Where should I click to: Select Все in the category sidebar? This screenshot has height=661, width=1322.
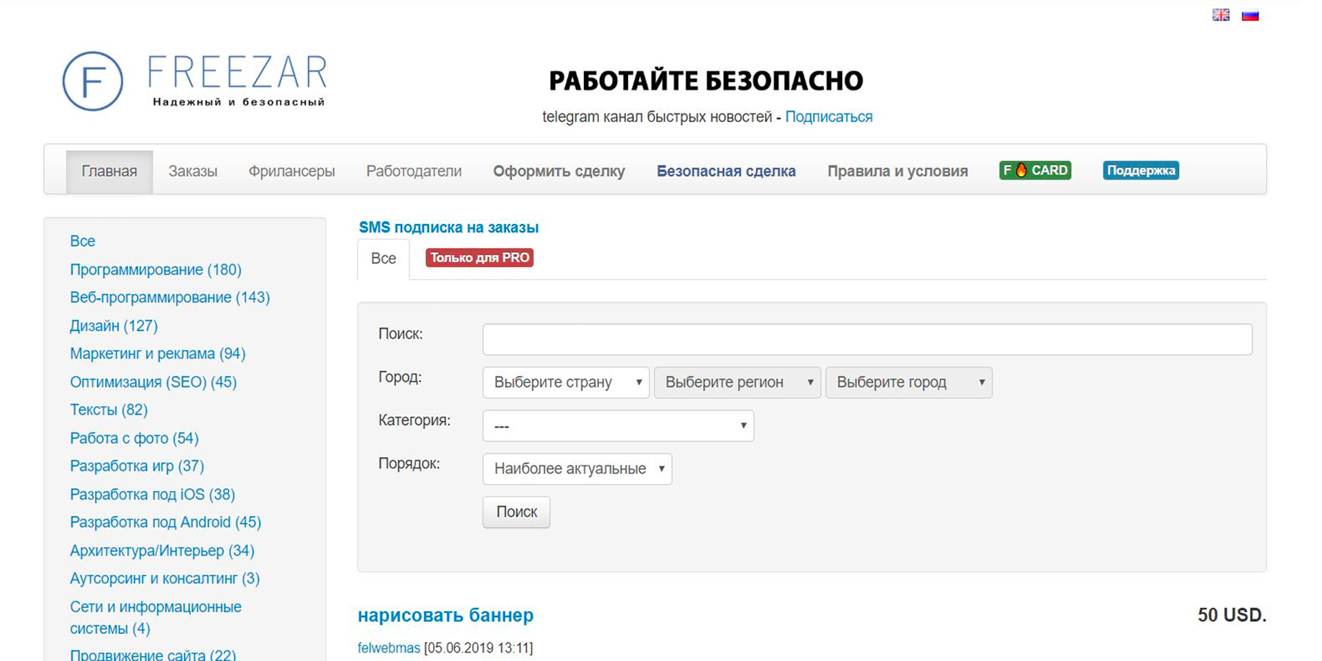click(83, 241)
